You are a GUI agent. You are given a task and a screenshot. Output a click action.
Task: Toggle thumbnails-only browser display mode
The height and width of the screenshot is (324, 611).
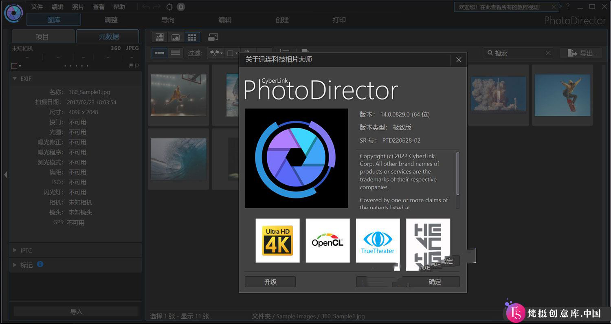pyautogui.click(x=159, y=53)
